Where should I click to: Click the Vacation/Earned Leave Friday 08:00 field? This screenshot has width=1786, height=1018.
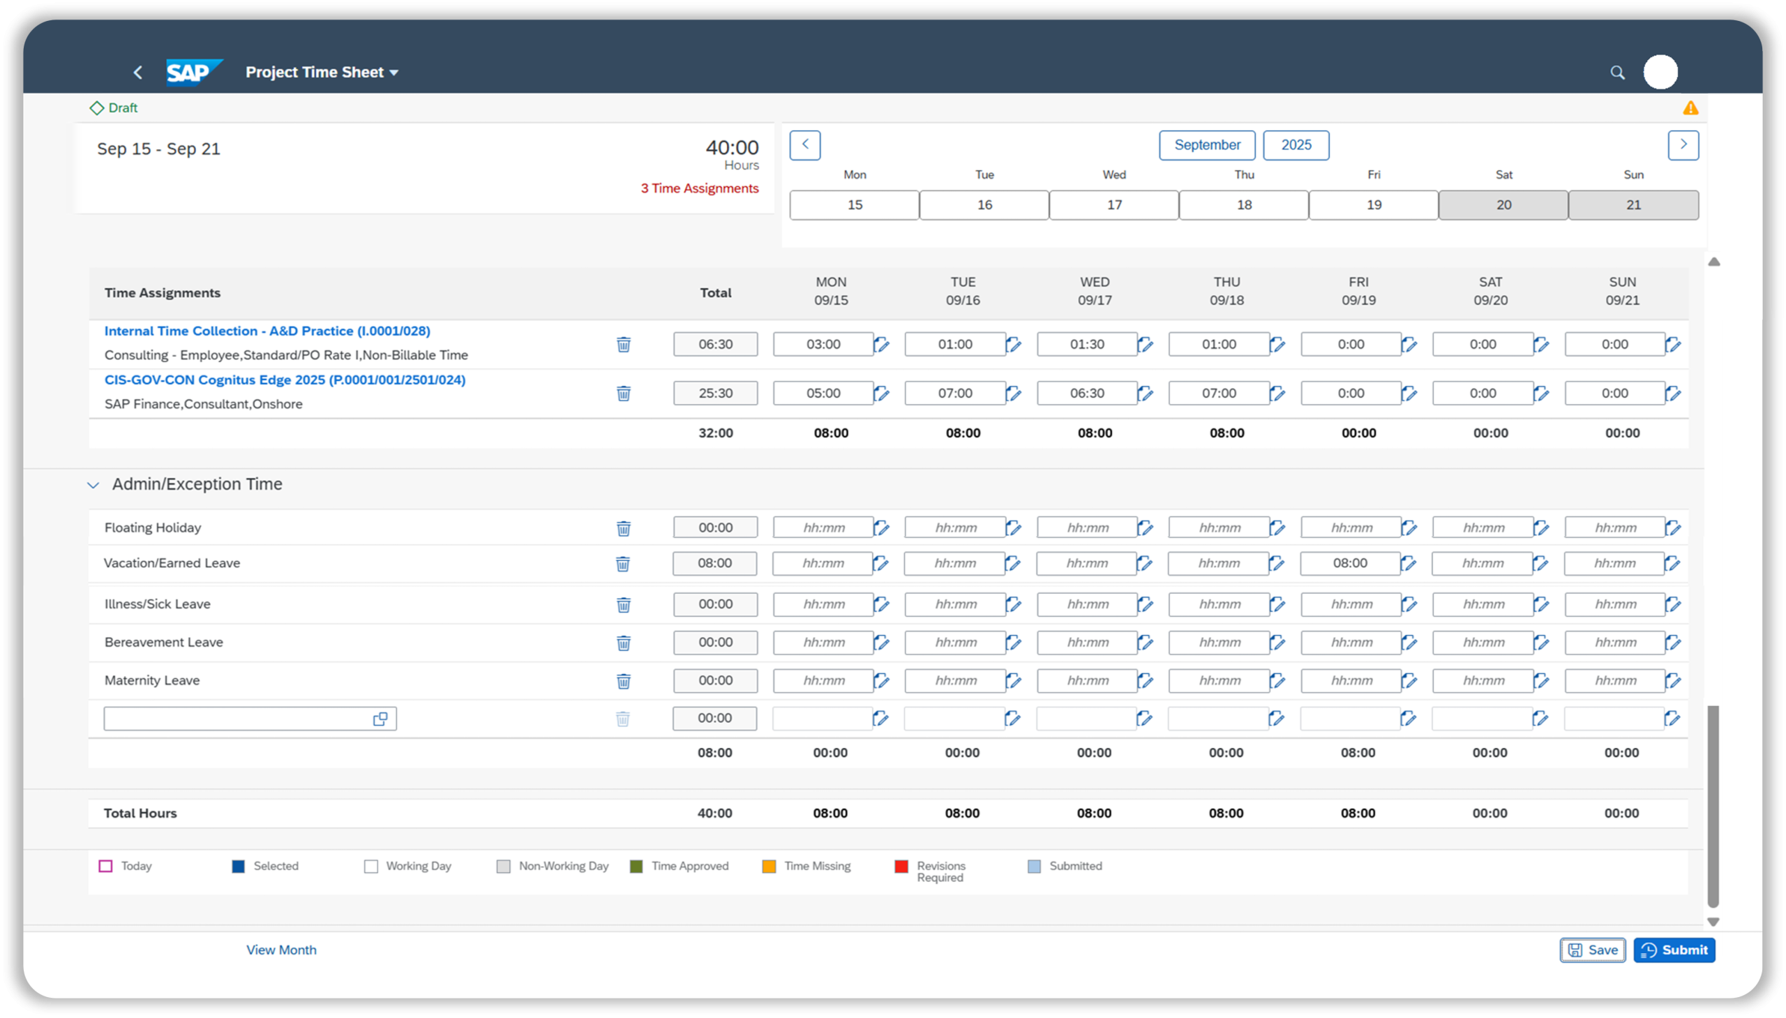point(1350,563)
